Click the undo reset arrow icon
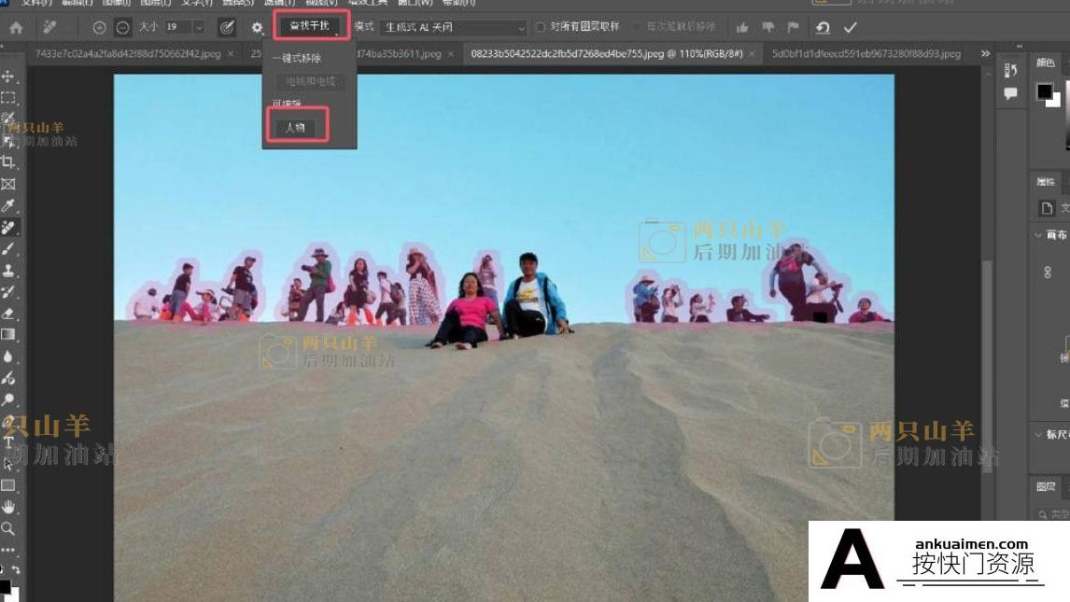 pyautogui.click(x=823, y=28)
